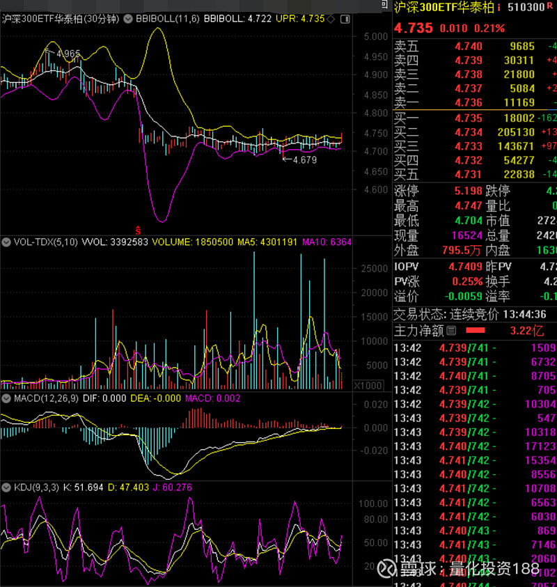The width and height of the screenshot is (557, 587).
Task: Click current price 4.735 in header
Action: point(414,28)
